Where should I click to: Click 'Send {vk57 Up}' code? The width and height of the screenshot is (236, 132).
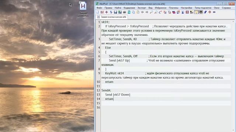tap(119, 60)
